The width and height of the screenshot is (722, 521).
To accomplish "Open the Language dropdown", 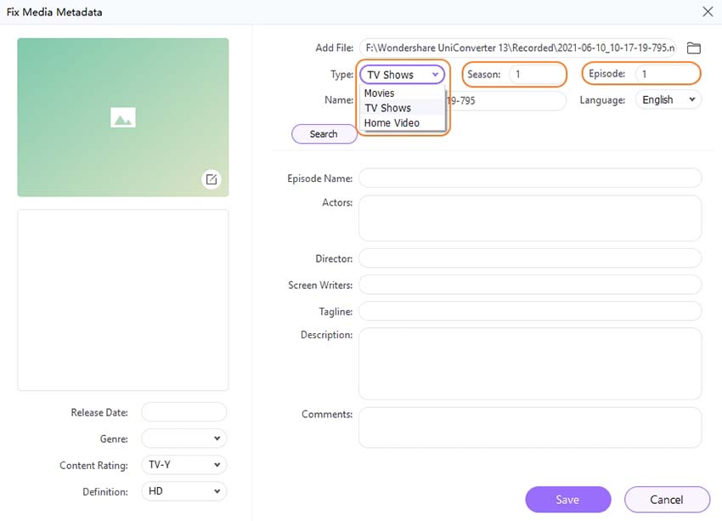I will pos(668,99).
